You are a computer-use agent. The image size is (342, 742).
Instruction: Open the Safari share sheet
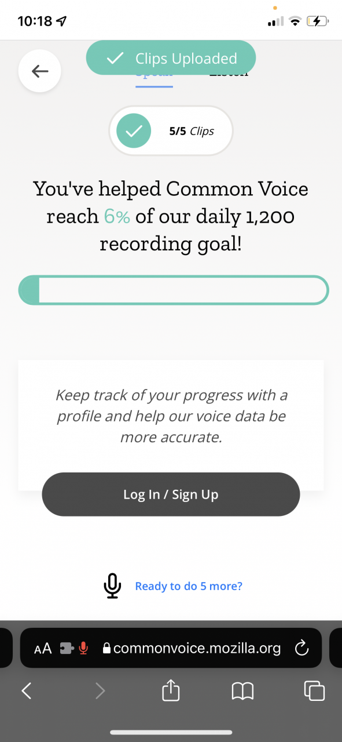coord(171,690)
